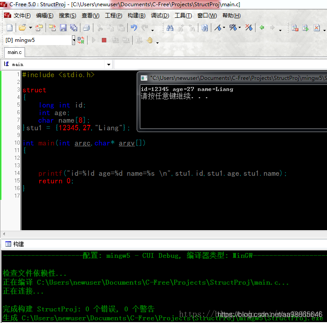Create a new file with the blank page icon
The image size is (327, 323).
9,28
